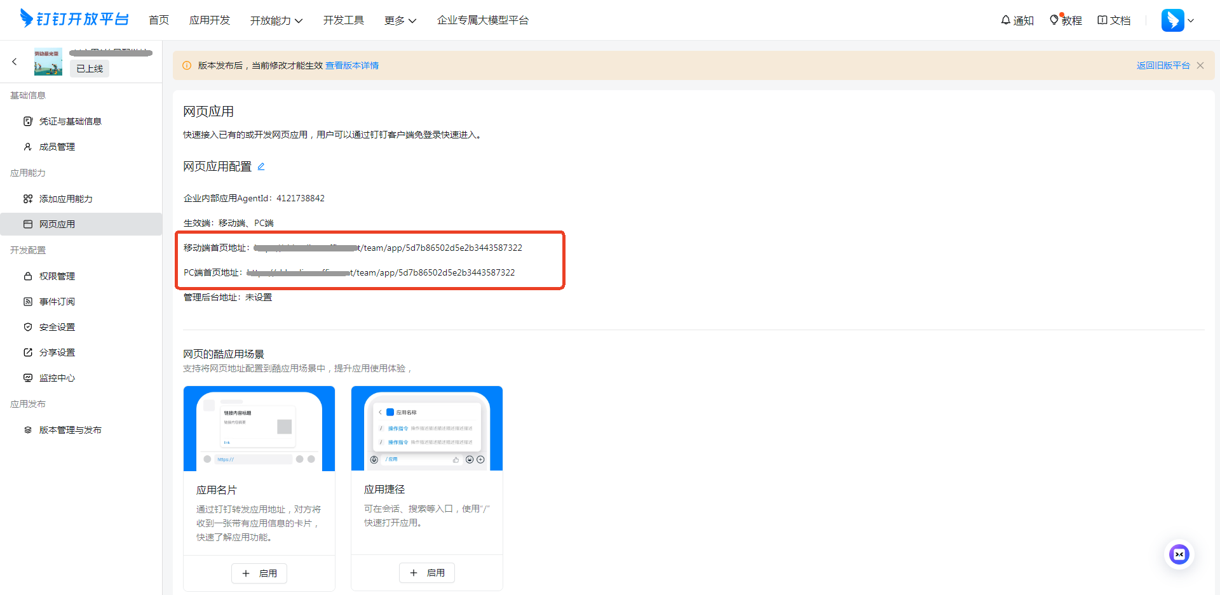Click the DingTalk open platform logo
This screenshot has height=595, width=1220.
pyautogui.click(x=74, y=19)
